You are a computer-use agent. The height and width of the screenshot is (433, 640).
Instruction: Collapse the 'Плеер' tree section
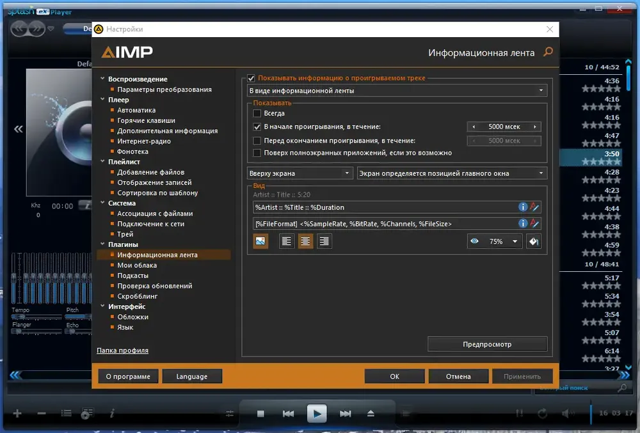[x=102, y=99]
